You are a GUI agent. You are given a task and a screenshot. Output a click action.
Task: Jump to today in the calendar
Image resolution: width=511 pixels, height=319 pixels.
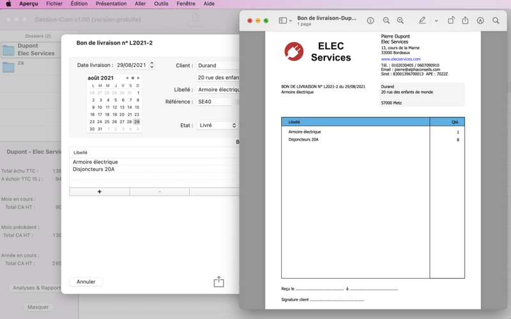tap(133, 78)
